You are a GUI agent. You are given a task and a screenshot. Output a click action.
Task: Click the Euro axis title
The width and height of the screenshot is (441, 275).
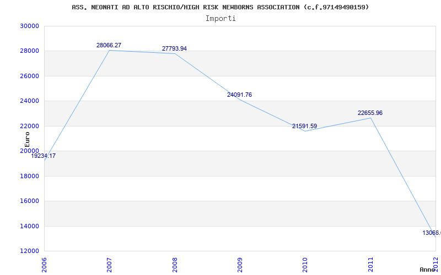[x=27, y=140]
